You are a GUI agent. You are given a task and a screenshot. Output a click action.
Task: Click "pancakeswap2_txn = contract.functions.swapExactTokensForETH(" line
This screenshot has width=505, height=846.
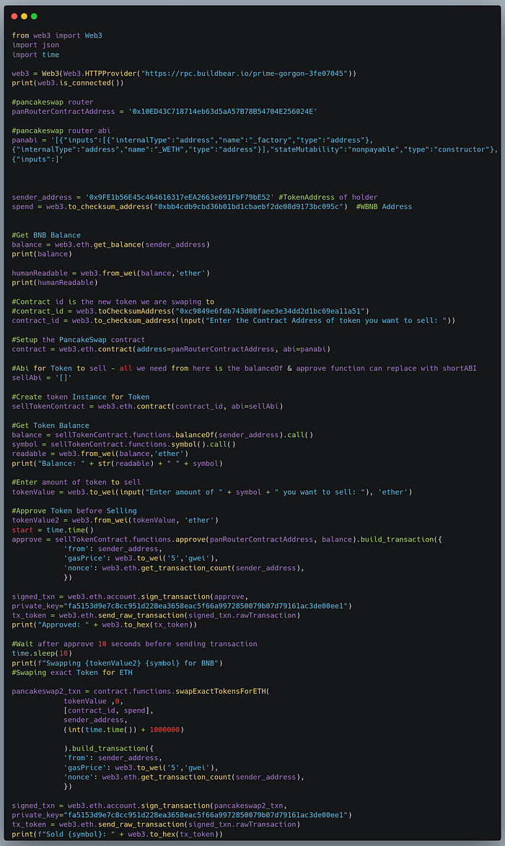point(141,692)
